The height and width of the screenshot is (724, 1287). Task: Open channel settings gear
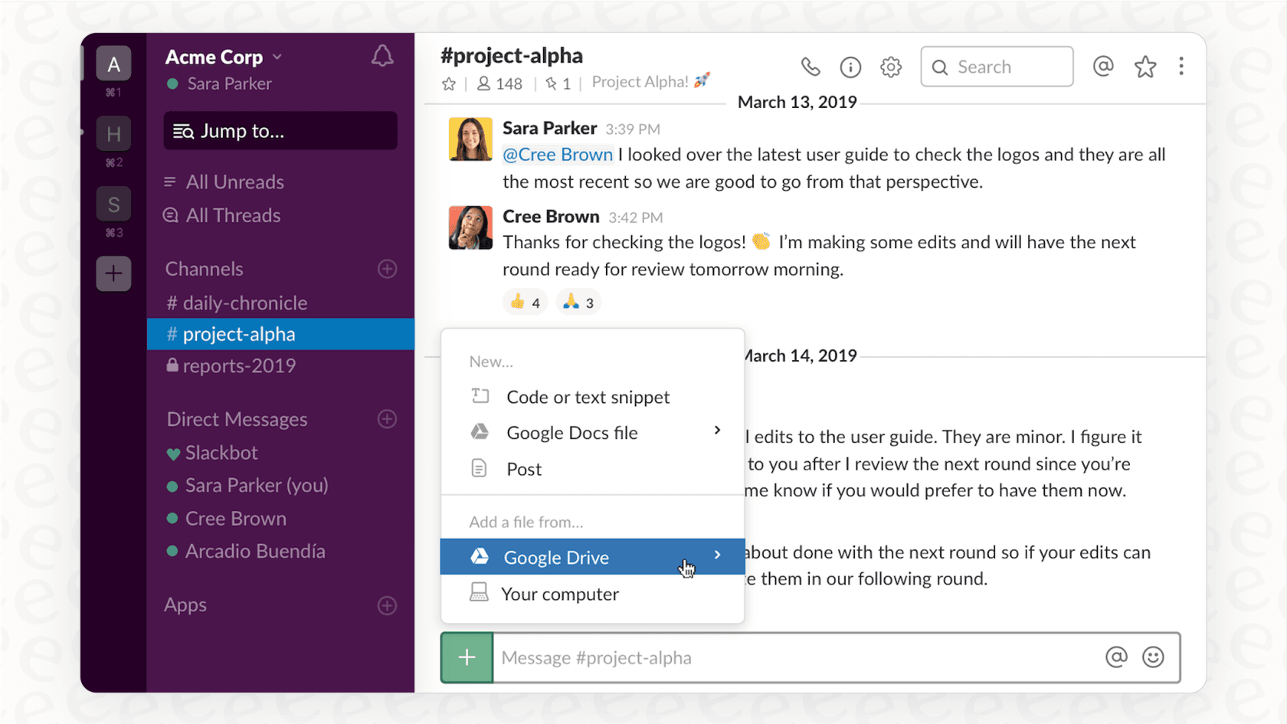point(891,67)
